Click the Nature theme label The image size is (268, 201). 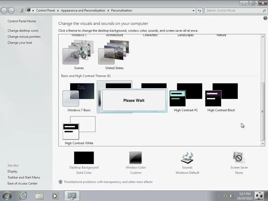point(221,35)
